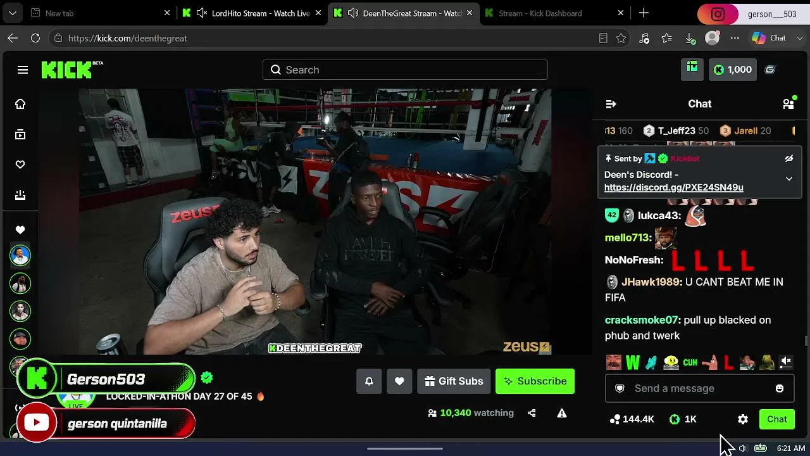The width and height of the screenshot is (810, 456).
Task: Open the browser profile avatar
Action: (x=713, y=38)
